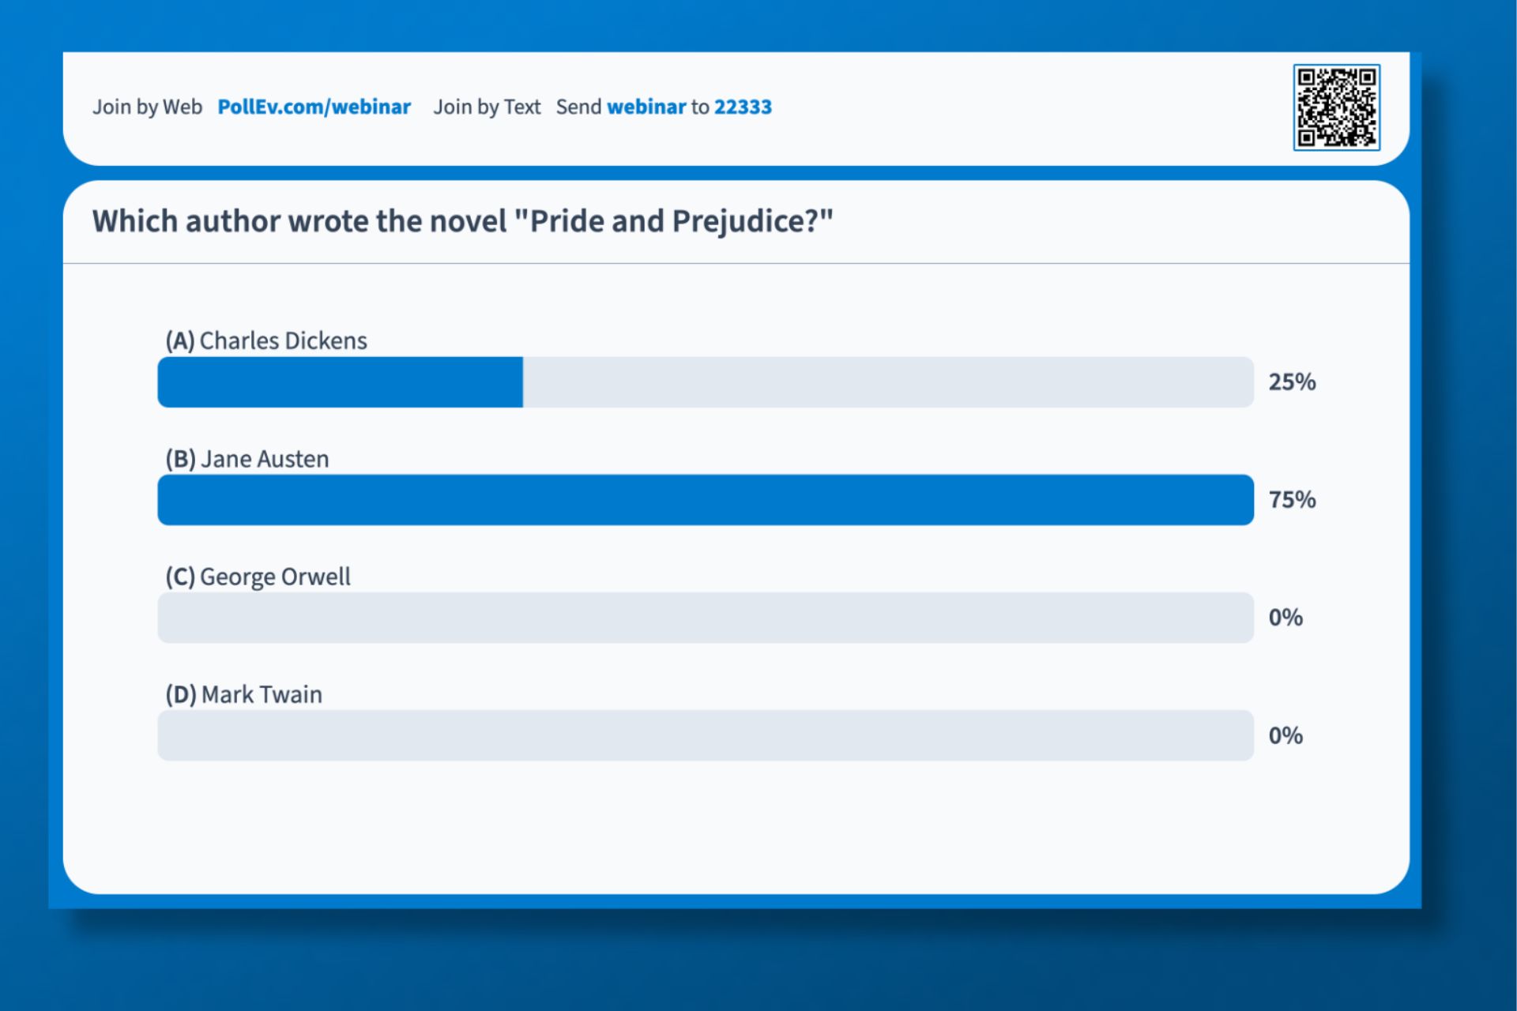This screenshot has width=1517, height=1011.
Task: Click the empty gray bar for George Orwell
Action: (x=703, y=618)
